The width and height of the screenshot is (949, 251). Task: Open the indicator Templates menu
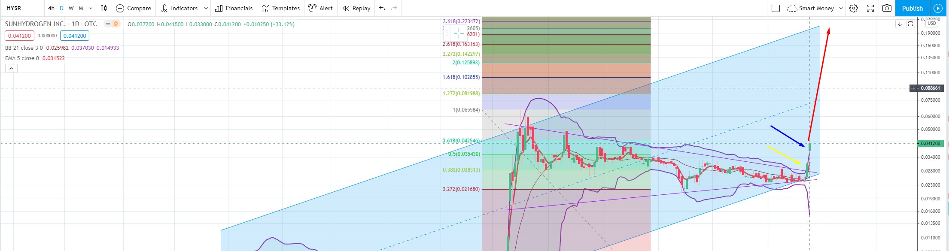click(x=280, y=8)
